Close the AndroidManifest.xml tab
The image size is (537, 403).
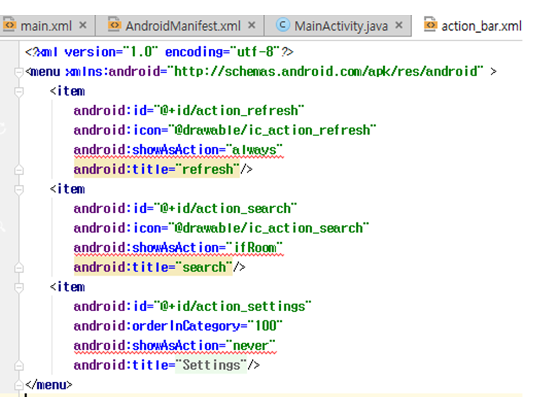point(252,25)
